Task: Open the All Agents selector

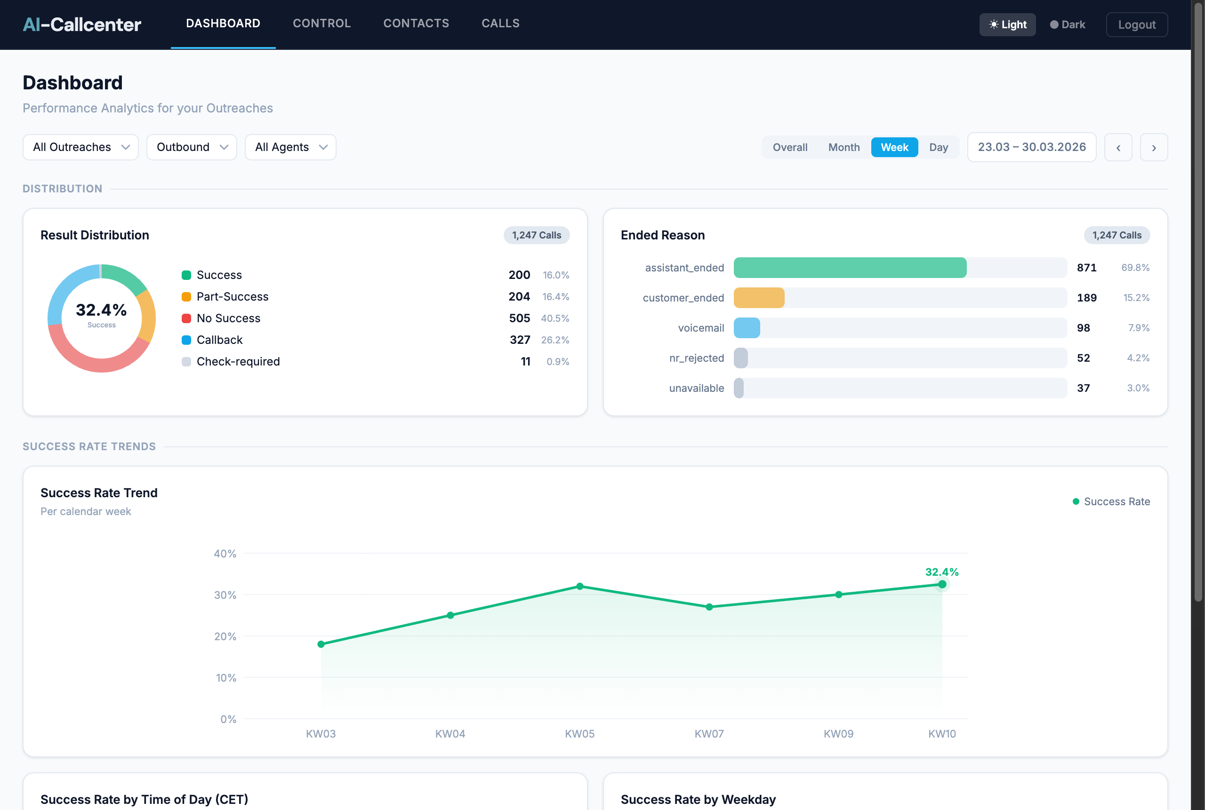Action: 290,147
